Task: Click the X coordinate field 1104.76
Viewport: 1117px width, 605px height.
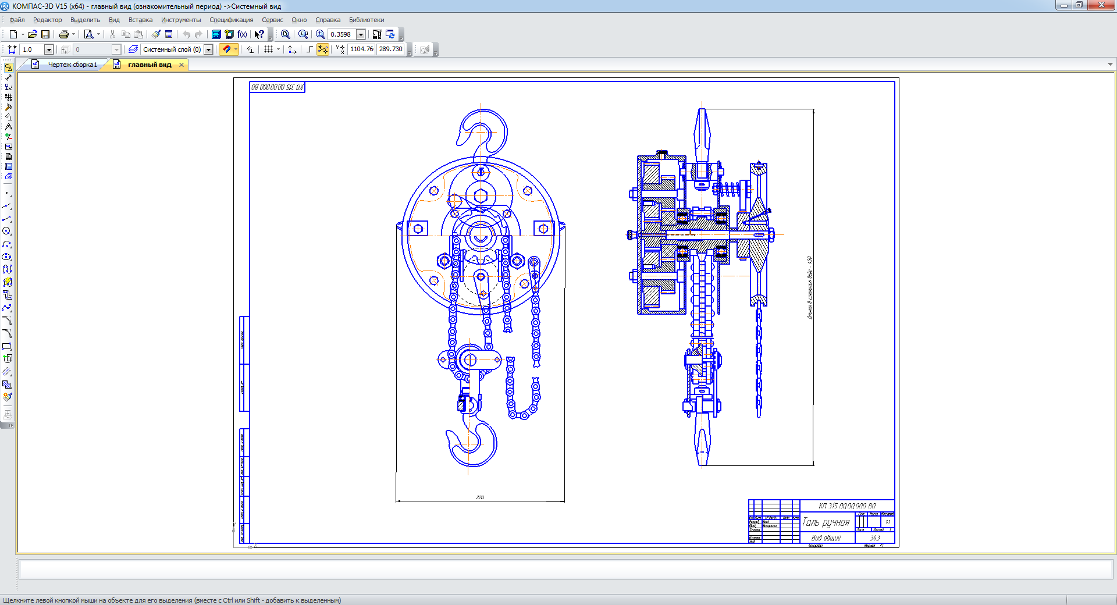Action: click(361, 49)
